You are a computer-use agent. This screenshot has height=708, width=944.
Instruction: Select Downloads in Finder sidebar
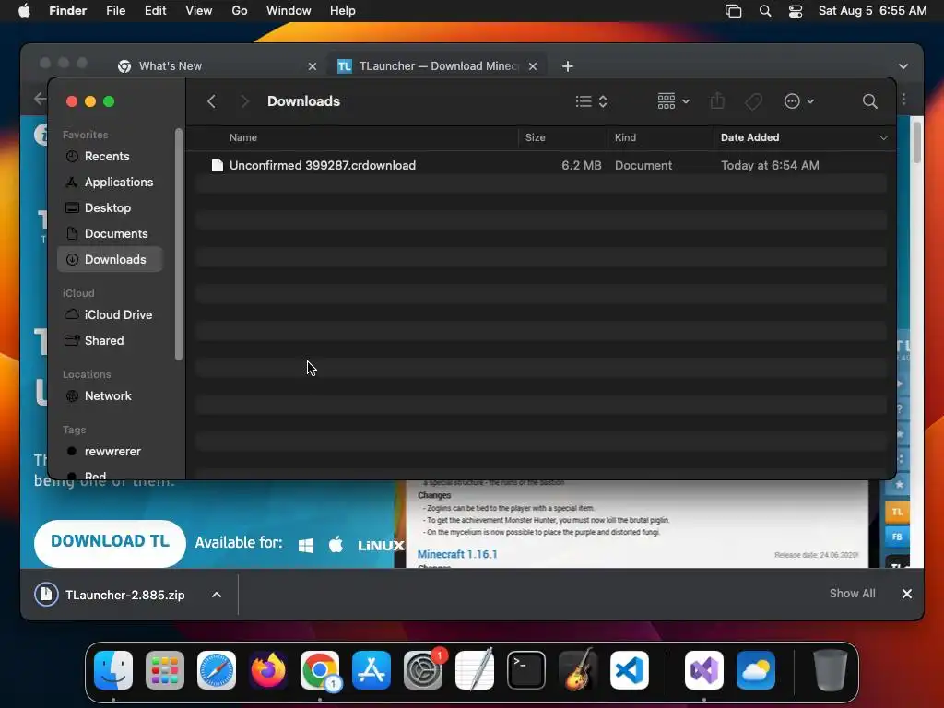111,259
